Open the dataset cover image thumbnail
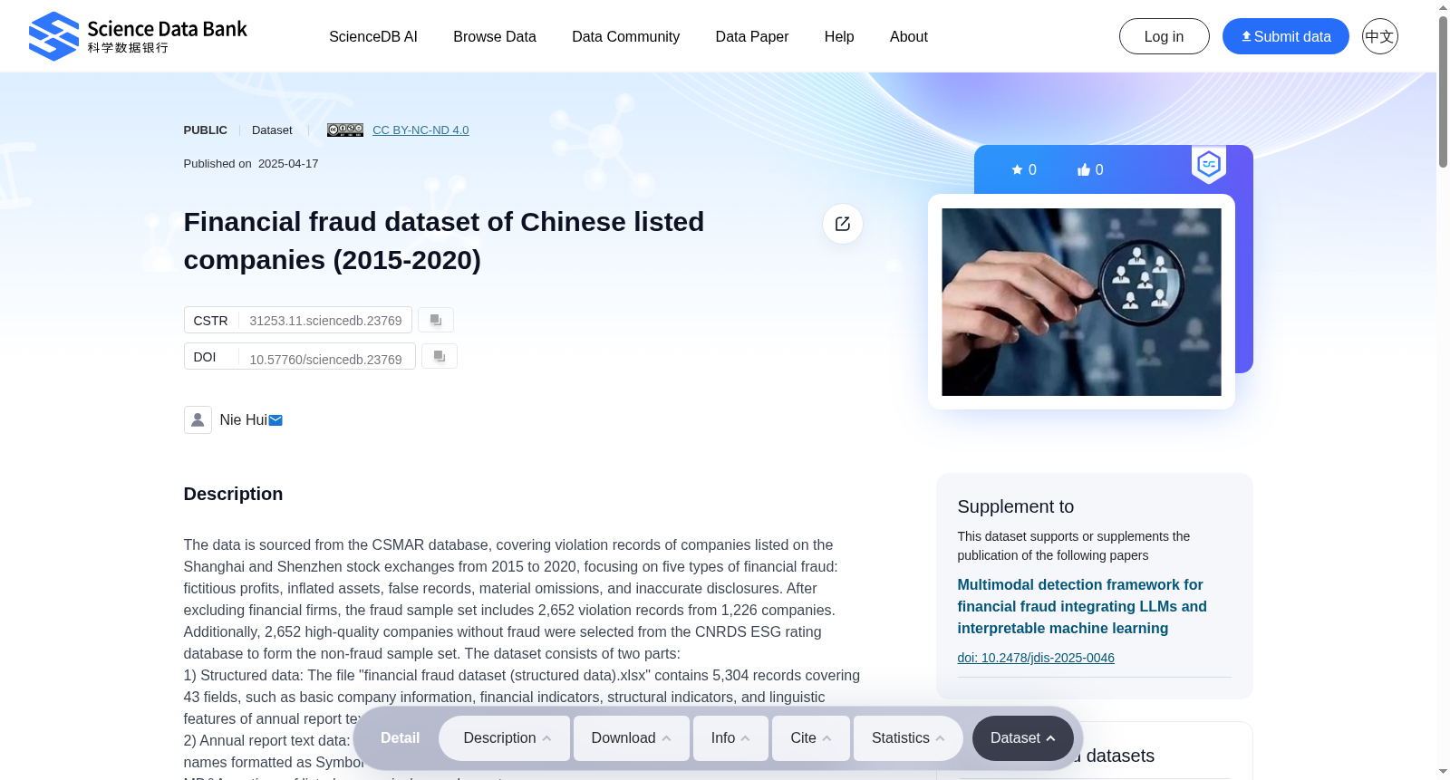This screenshot has height=780, width=1450. tap(1081, 302)
